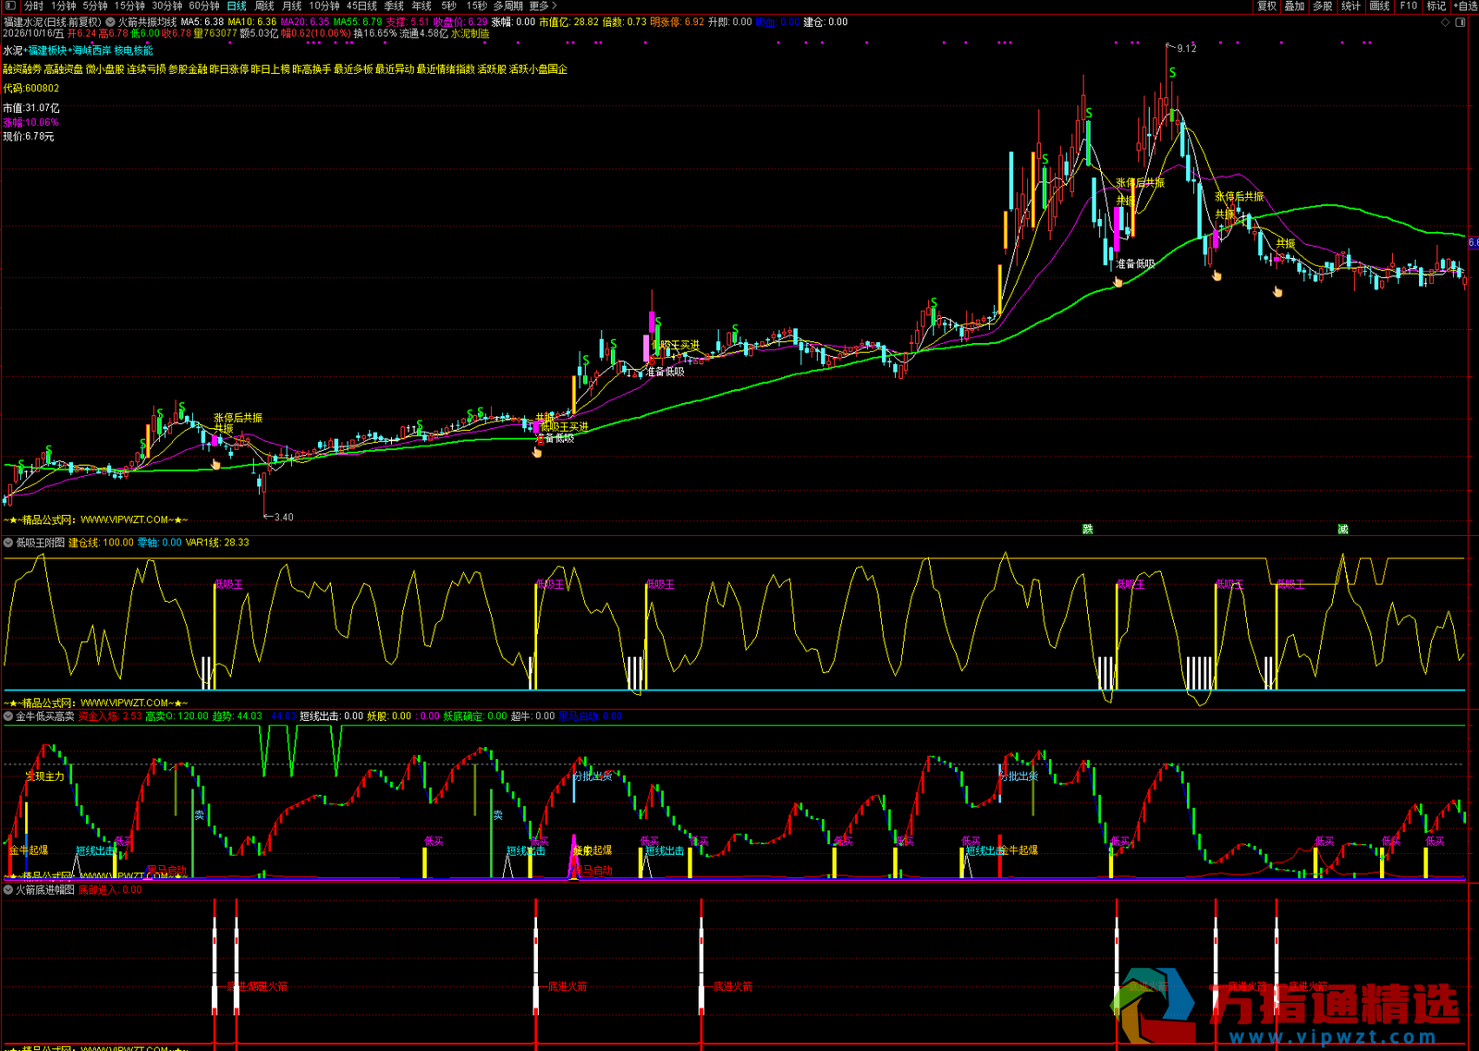Click the 代码:600802 text
Image resolution: width=1479 pixels, height=1051 pixels.
tap(31, 89)
